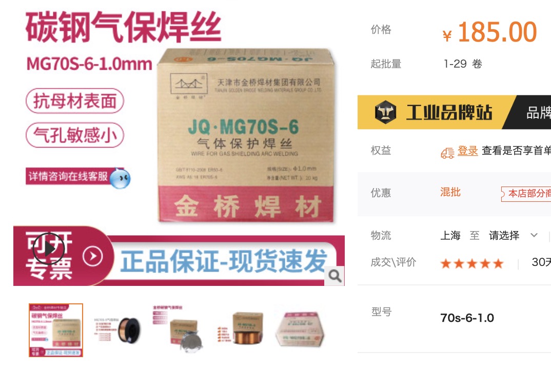The image size is (551, 372).
Task: Open the 工业品牌站 banner
Action: click(454, 112)
